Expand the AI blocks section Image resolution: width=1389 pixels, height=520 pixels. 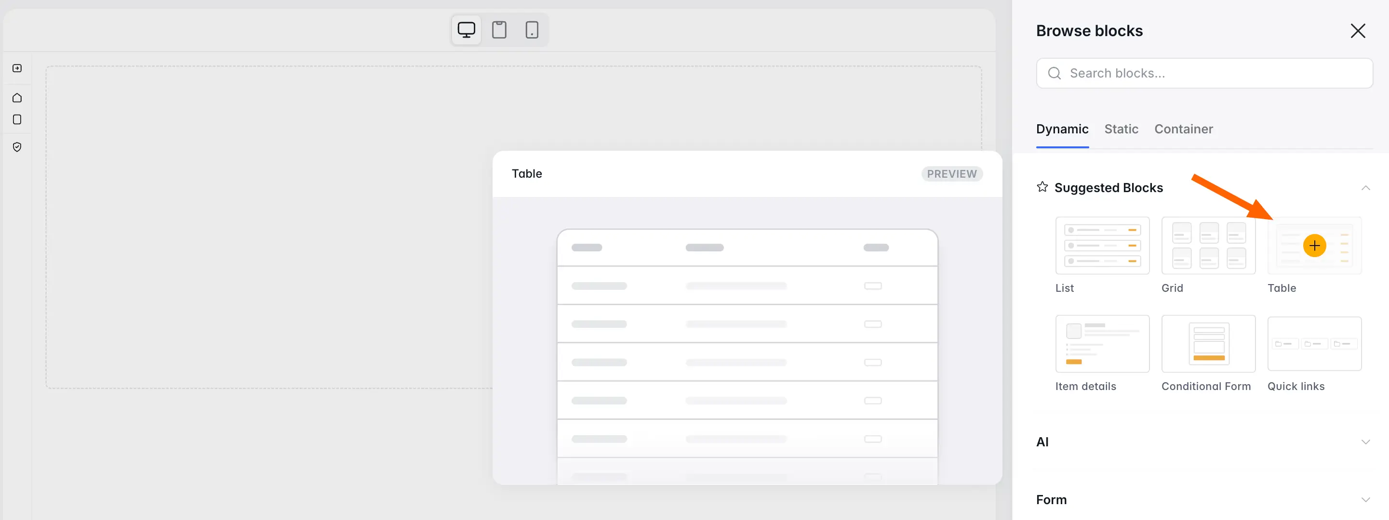tap(1365, 442)
